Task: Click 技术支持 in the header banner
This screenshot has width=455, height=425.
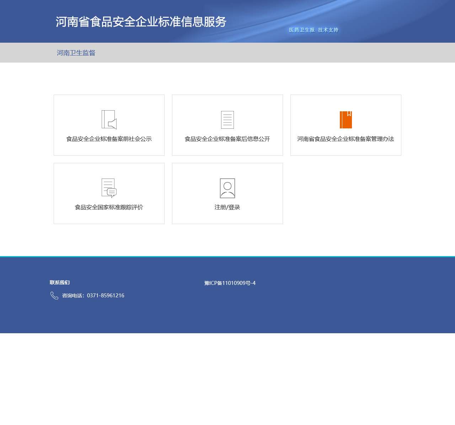Action: pos(328,30)
